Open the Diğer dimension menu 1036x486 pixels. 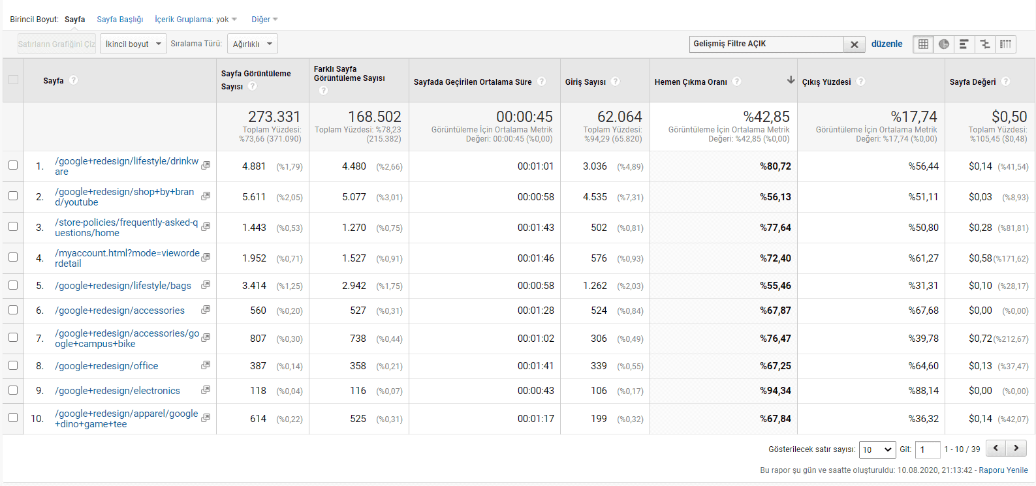pos(264,20)
